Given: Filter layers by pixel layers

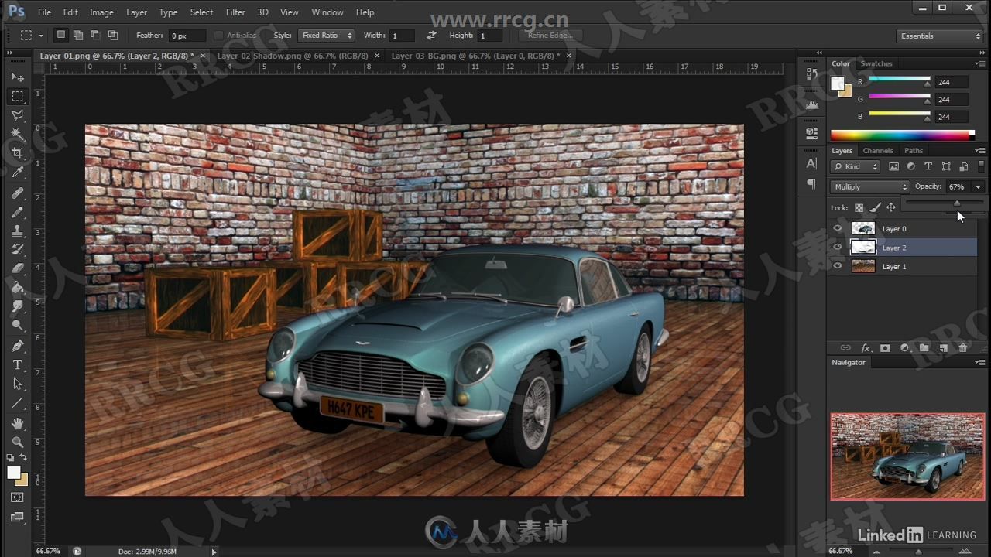Looking at the screenshot, I should pyautogui.click(x=893, y=166).
